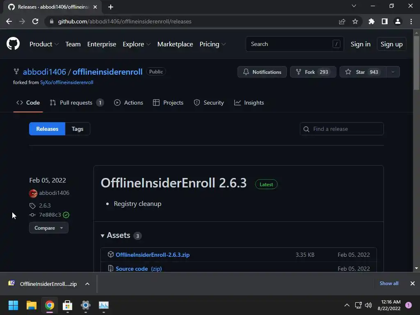Image resolution: width=420 pixels, height=315 pixels.
Task: Open the OfflineInsiderEnroll 2.6.3 release title
Action: (173, 183)
